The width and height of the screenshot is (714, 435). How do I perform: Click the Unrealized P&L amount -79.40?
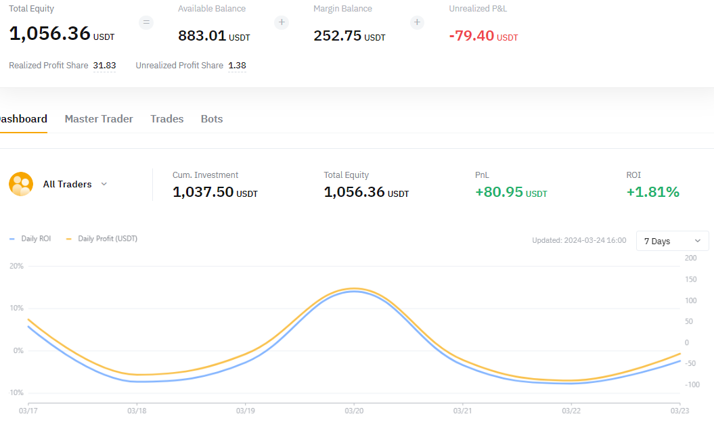(x=471, y=35)
